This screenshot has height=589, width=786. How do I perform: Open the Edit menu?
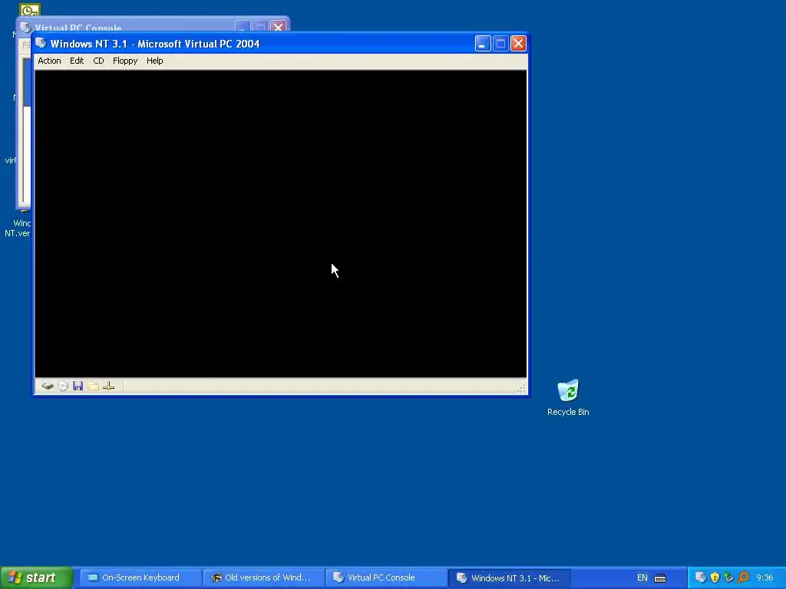click(77, 61)
